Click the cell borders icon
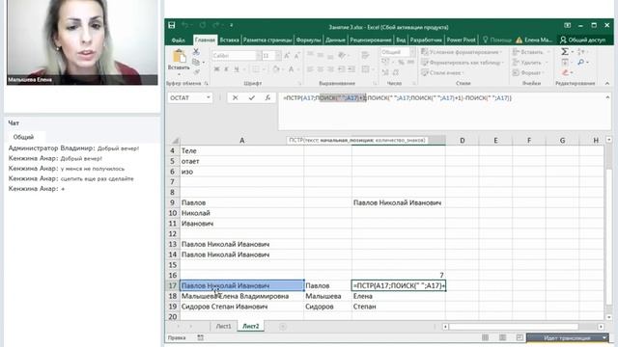Screen dimensions: 618x347 (256, 69)
